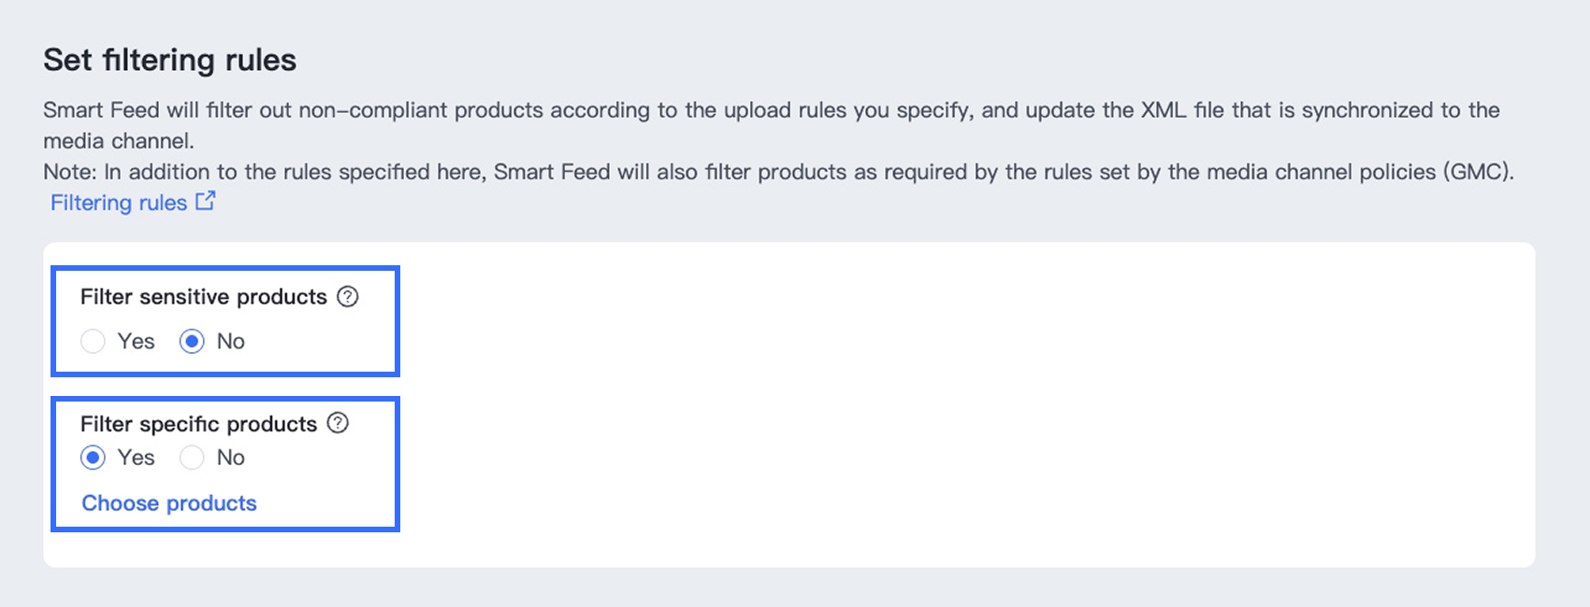Click the 'Set filtering rules' heading
The height and width of the screenshot is (607, 1590).
pyautogui.click(x=170, y=61)
